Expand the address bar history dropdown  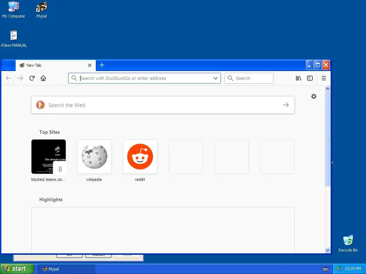(x=216, y=78)
